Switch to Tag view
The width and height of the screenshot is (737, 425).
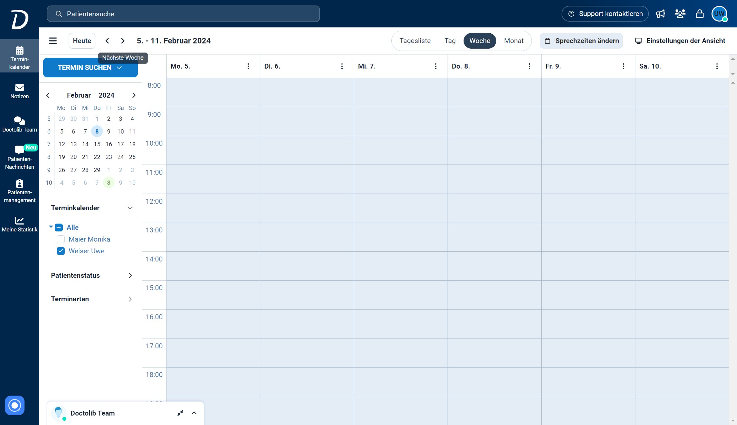(x=450, y=41)
